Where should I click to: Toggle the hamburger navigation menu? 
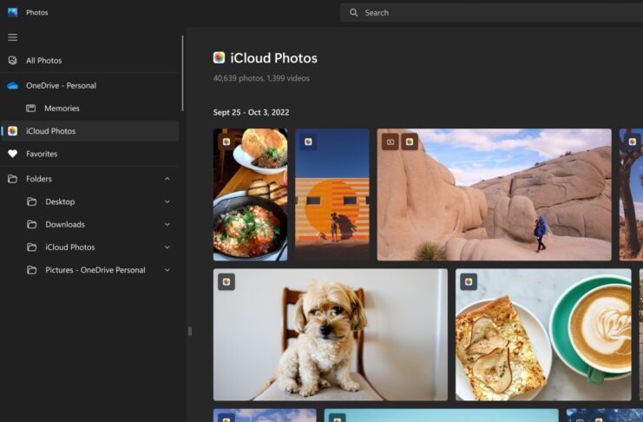coord(13,37)
